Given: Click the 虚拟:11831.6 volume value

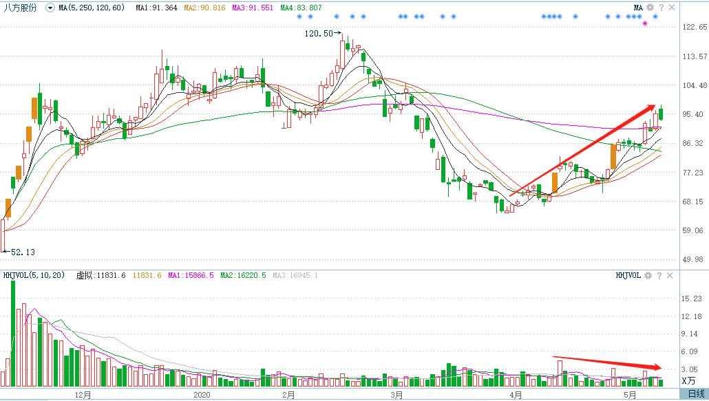Looking at the screenshot, I should point(100,275).
